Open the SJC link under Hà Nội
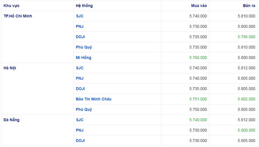Image resolution: width=259 pixels, height=147 pixels. [80, 68]
